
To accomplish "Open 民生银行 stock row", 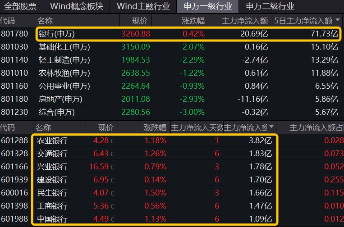I will click(x=172, y=193).
